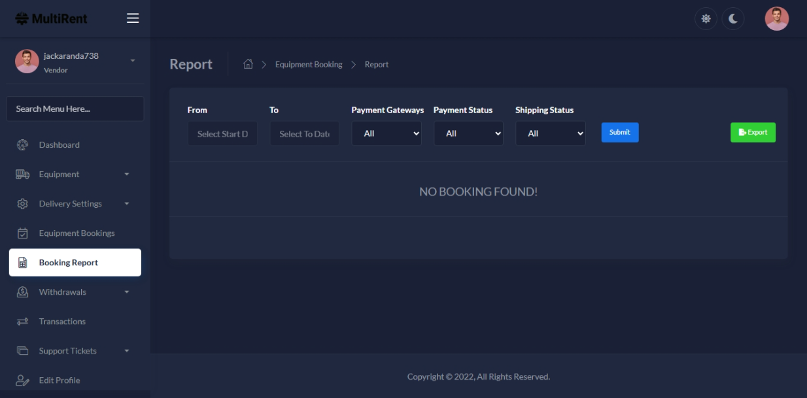Open the settings gear icon in header
Screen dimensions: 807x398
[706, 19]
